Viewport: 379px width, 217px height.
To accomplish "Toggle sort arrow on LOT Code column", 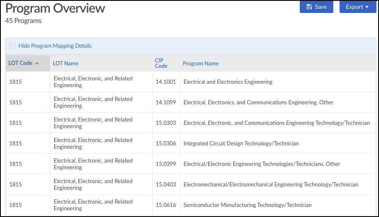I will point(37,63).
